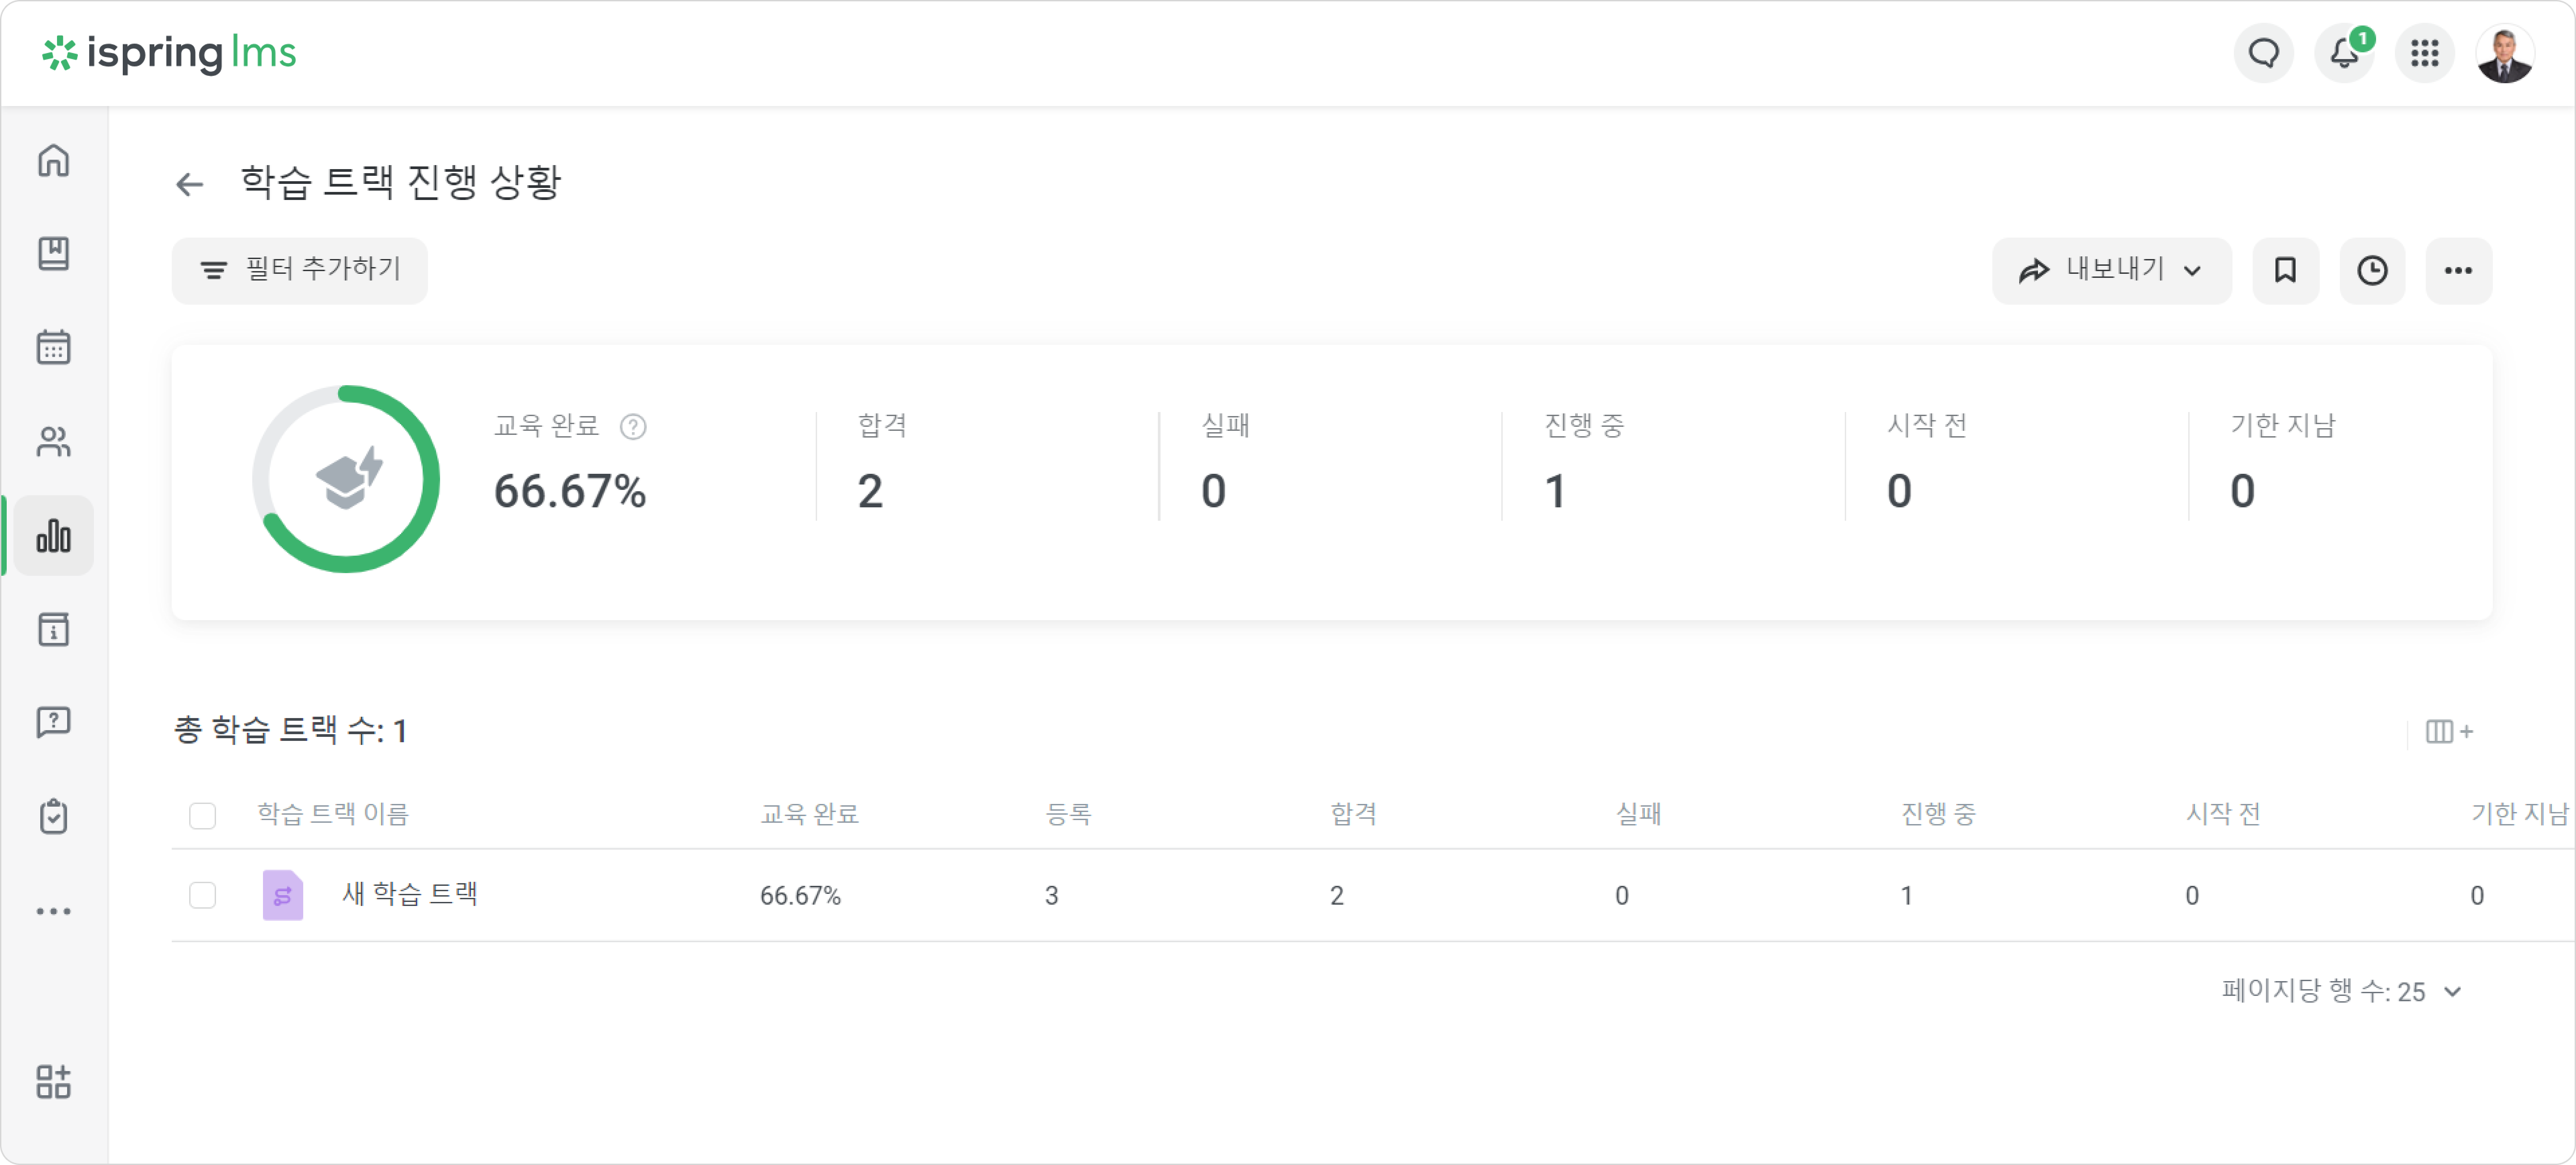Click the bookmark save report icon
Image resolution: width=2576 pixels, height=1165 pixels.
coord(2285,270)
